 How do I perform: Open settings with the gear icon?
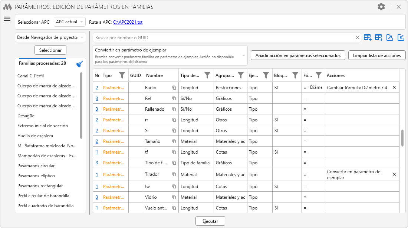(381, 7)
